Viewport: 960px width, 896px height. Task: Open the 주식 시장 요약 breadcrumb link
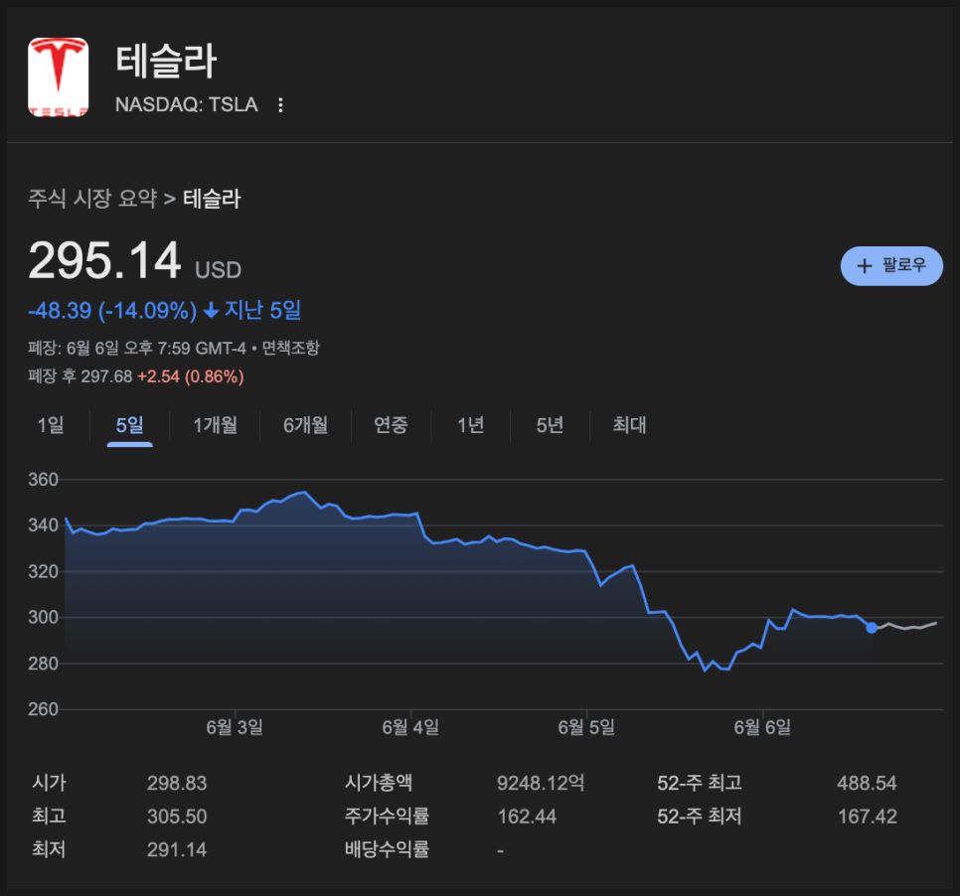[x=92, y=199]
